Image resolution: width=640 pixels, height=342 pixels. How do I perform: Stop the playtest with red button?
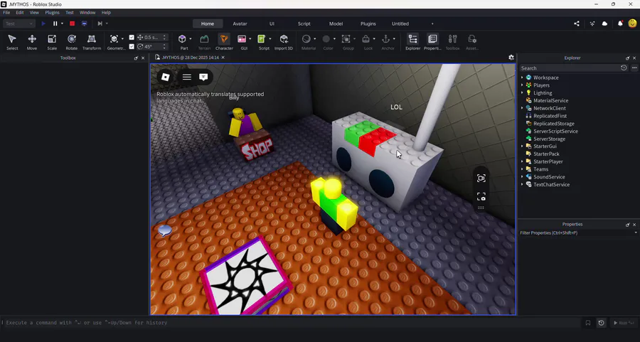(73, 23)
